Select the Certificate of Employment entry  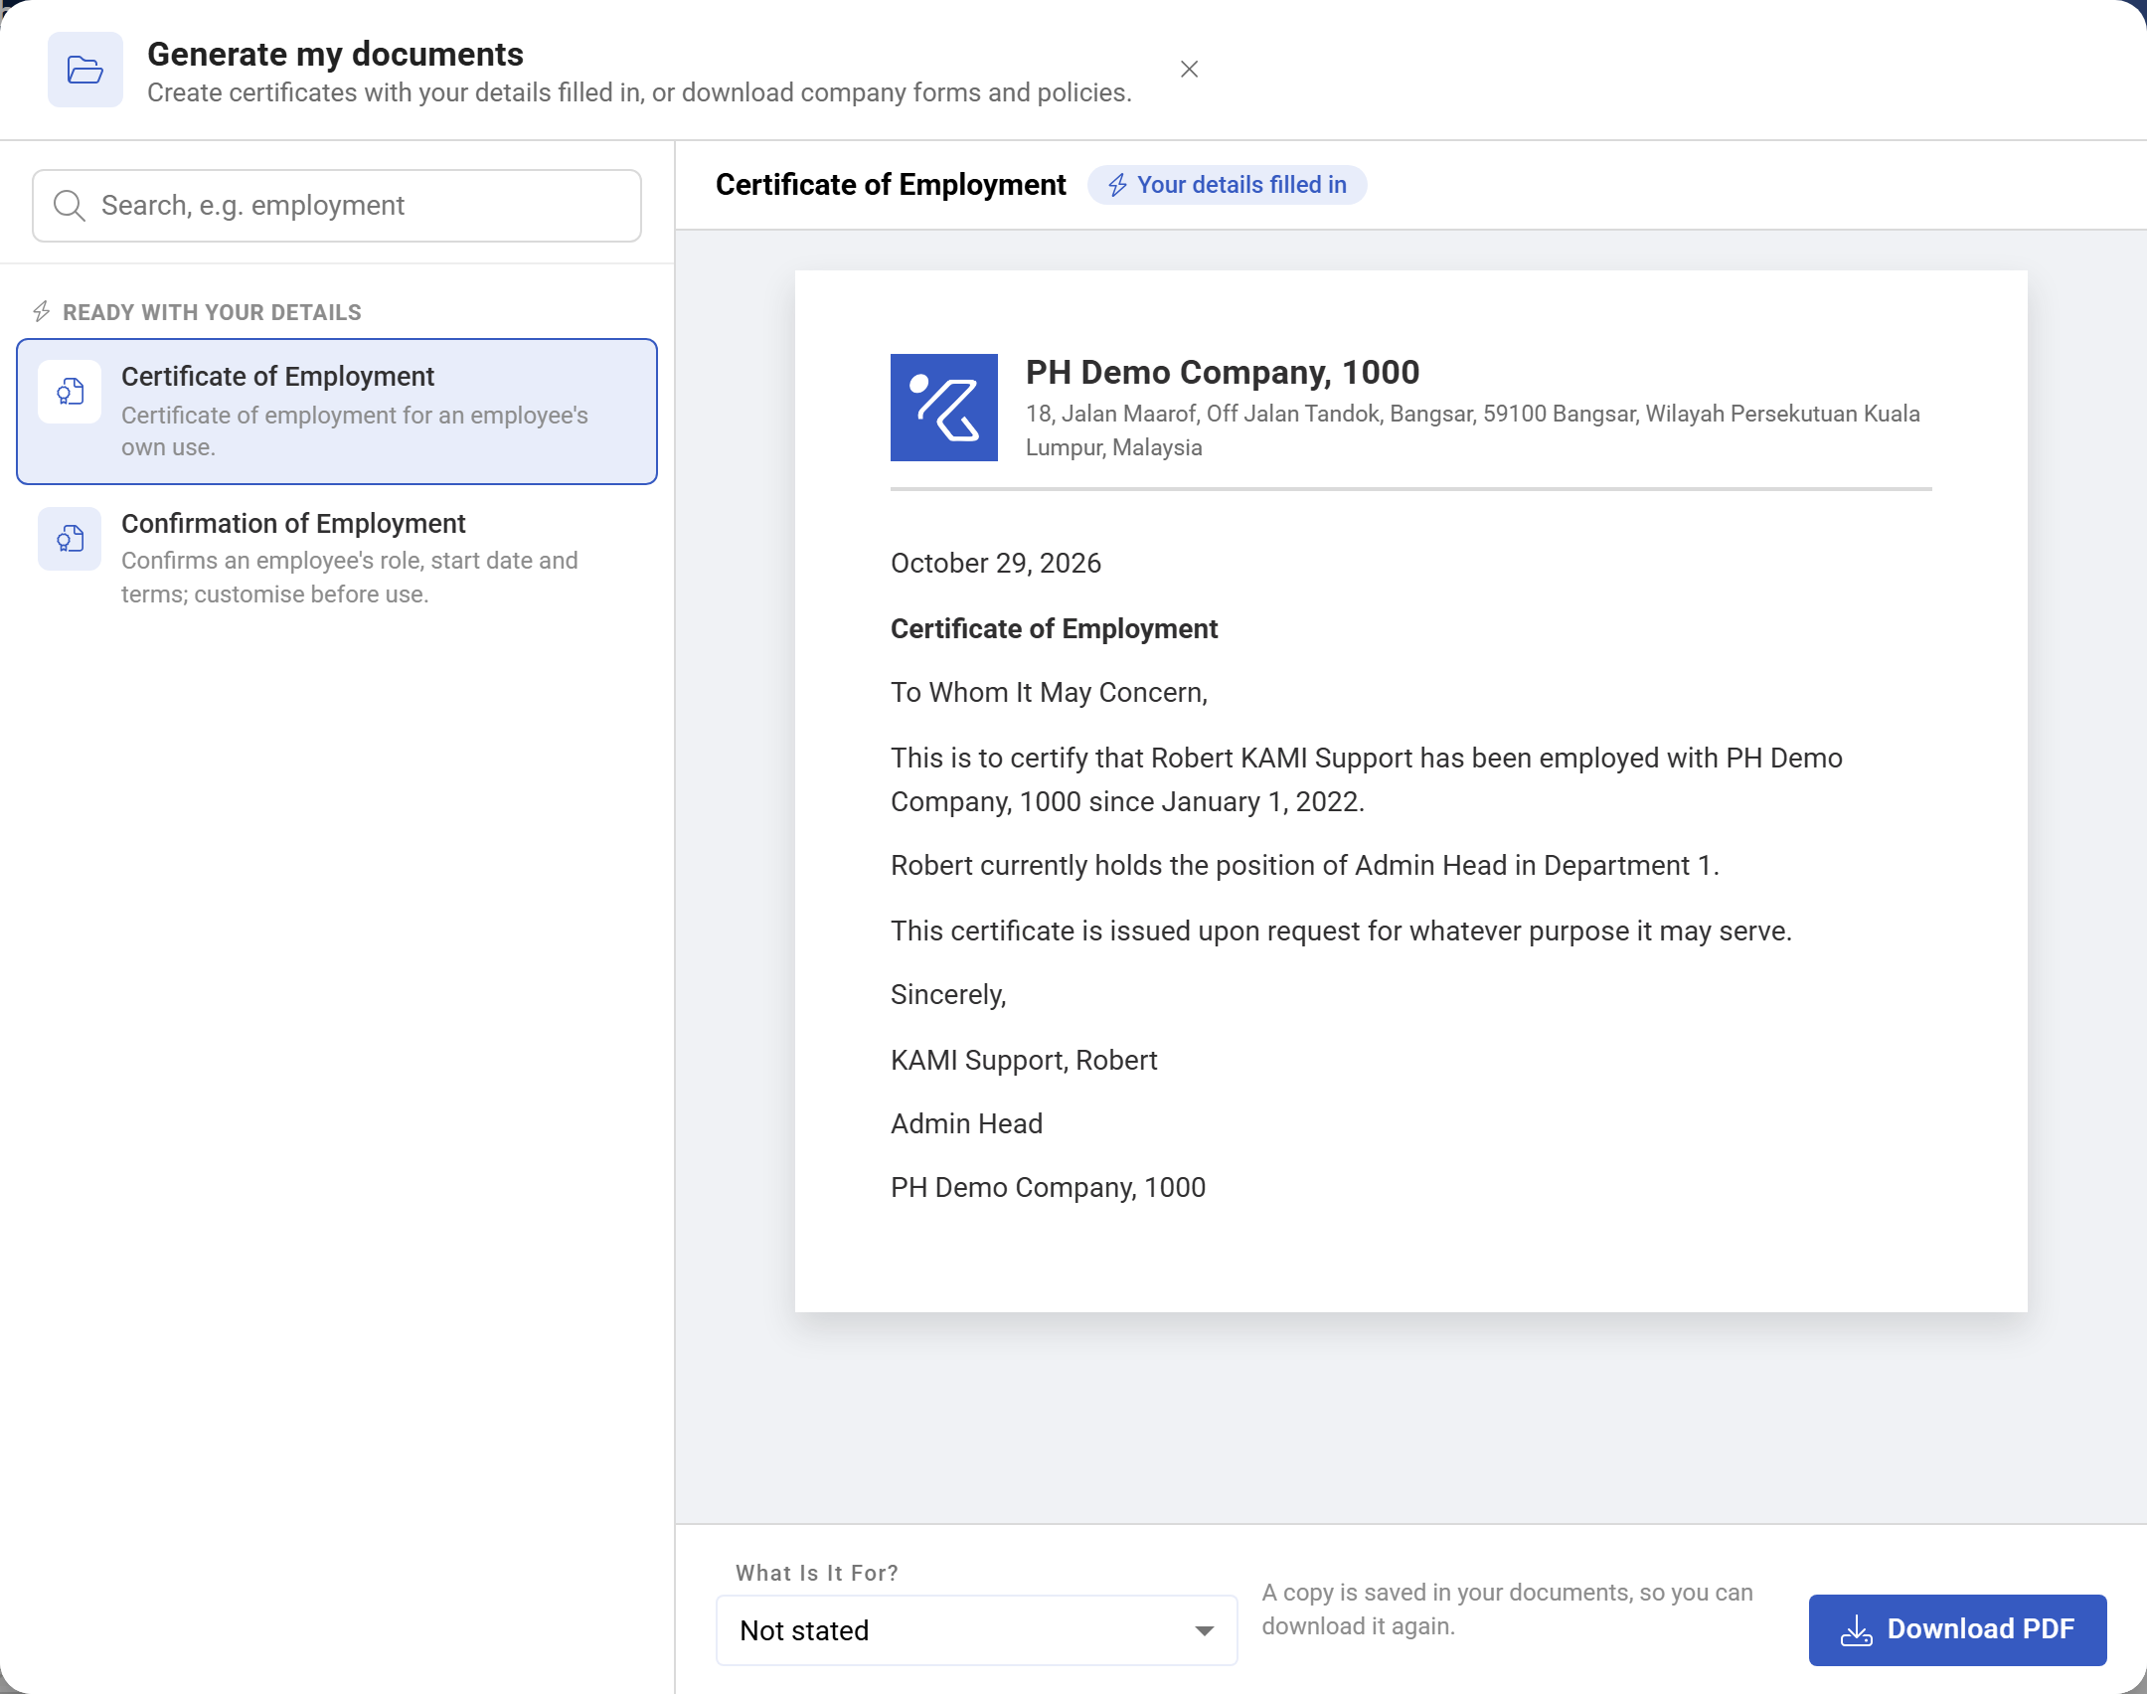tap(337, 412)
